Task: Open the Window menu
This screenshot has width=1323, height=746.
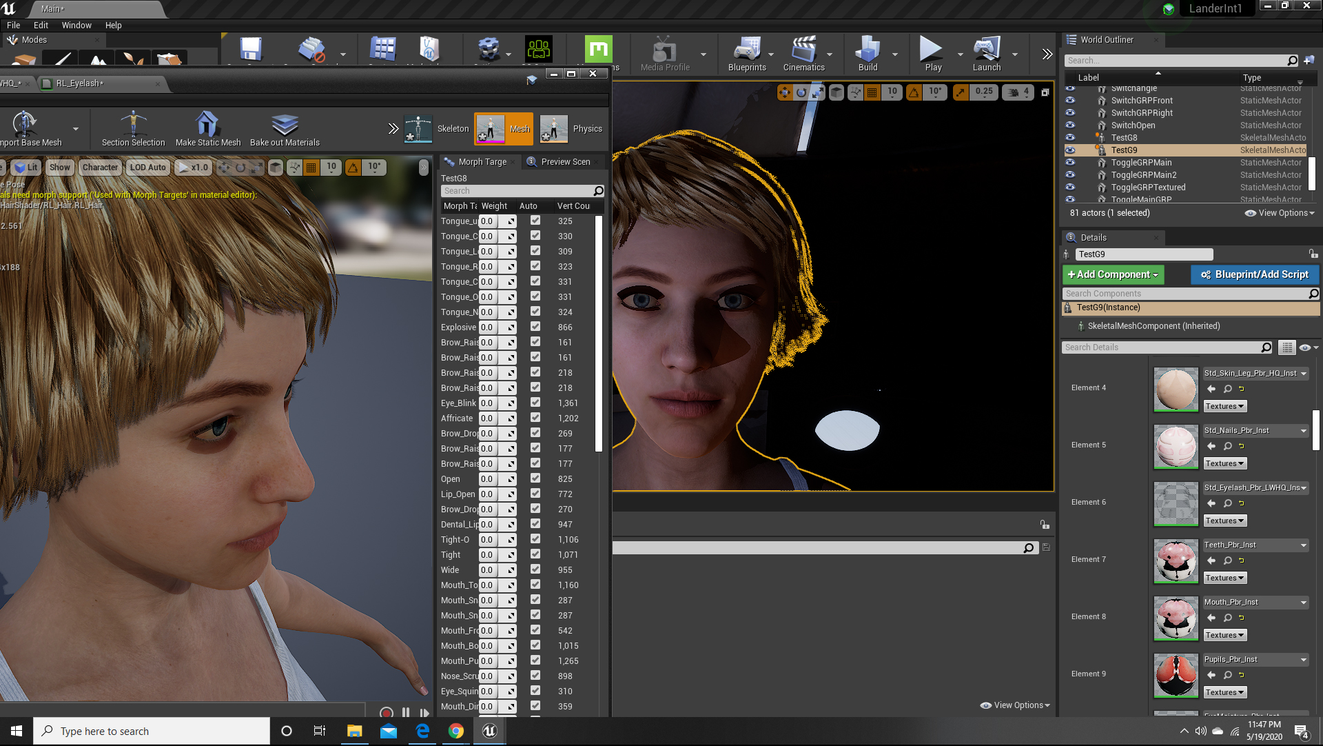Action: click(x=76, y=25)
